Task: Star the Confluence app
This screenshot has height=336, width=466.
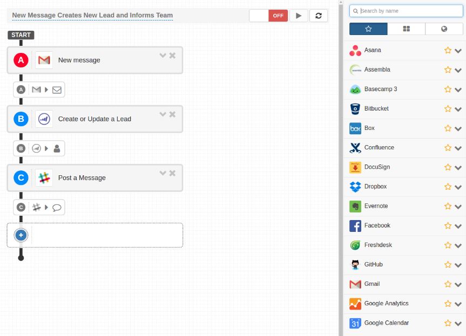Action: (448, 148)
